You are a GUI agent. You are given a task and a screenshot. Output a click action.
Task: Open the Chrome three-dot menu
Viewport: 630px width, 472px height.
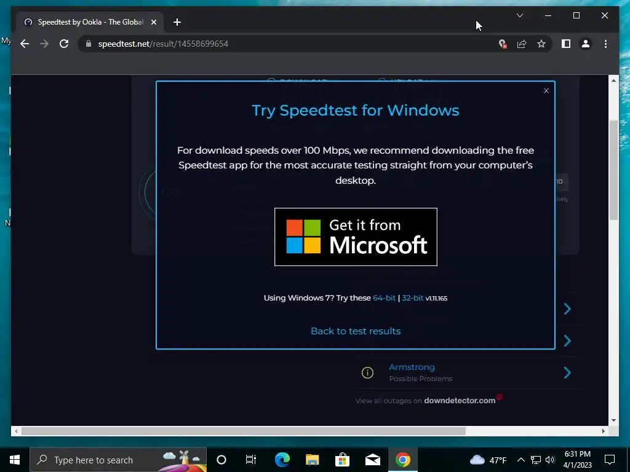pyautogui.click(x=605, y=44)
